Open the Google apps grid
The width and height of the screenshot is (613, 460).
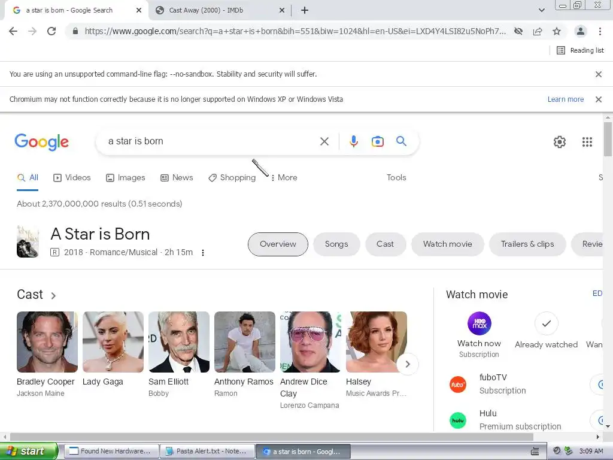tap(587, 141)
